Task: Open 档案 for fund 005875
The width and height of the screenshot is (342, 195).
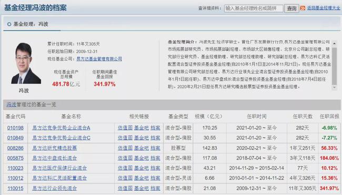Action: pos(155,158)
